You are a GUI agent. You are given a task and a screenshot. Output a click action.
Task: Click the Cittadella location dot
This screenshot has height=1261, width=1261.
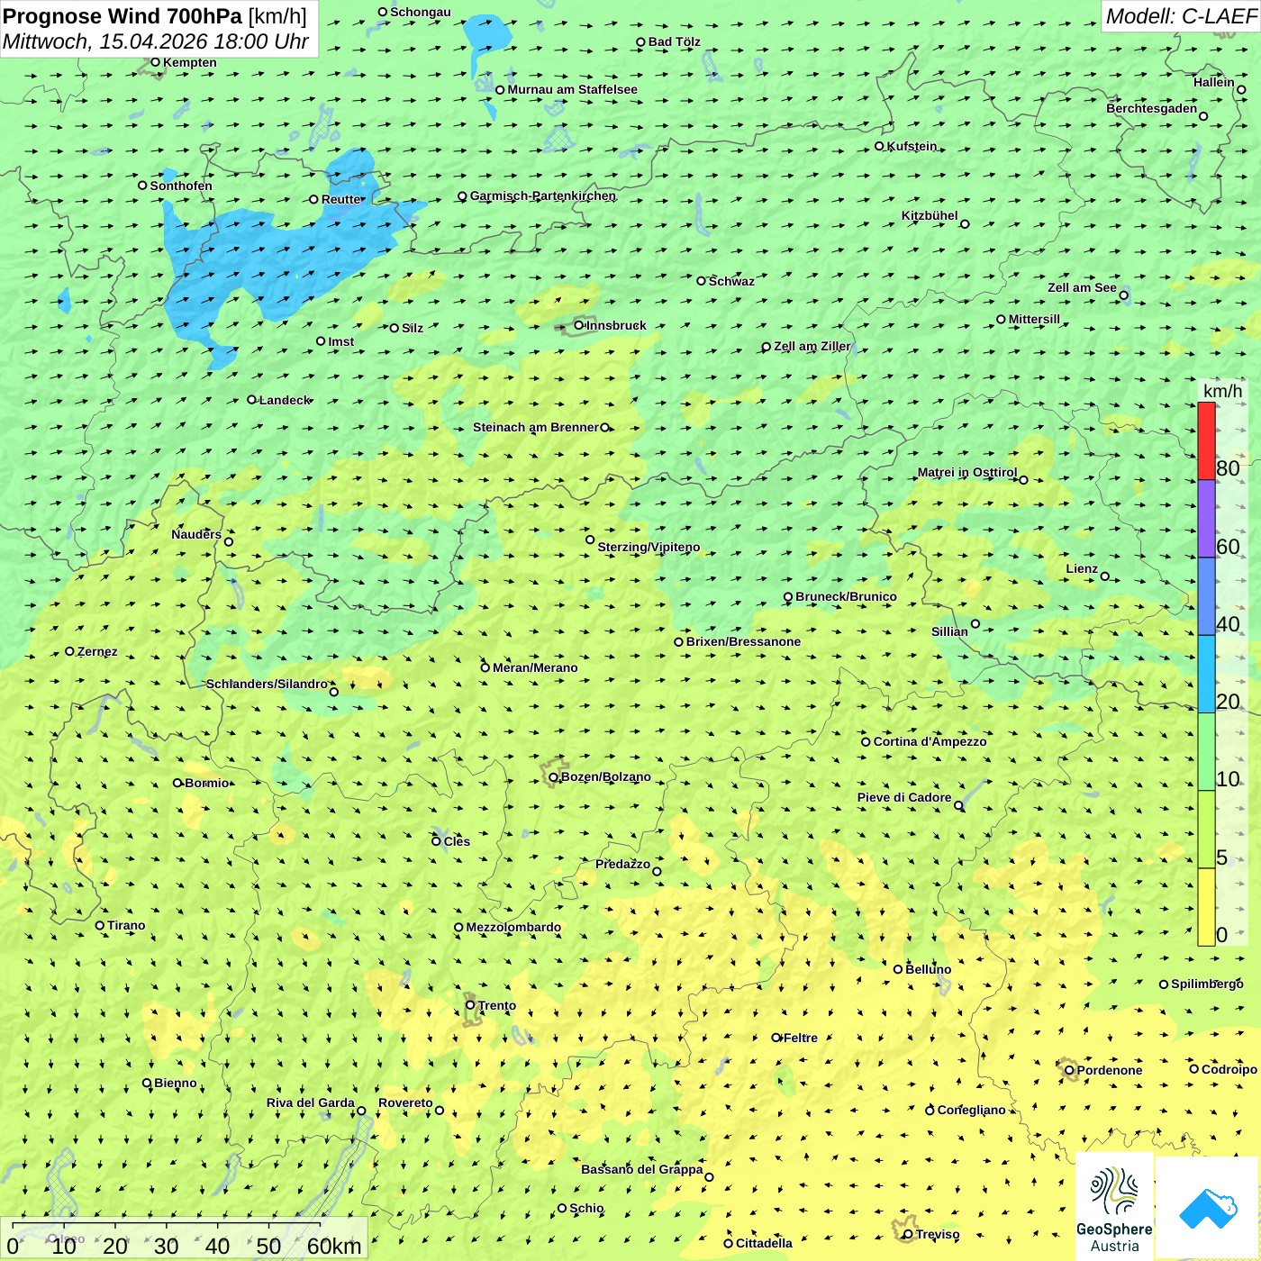pos(729,1244)
